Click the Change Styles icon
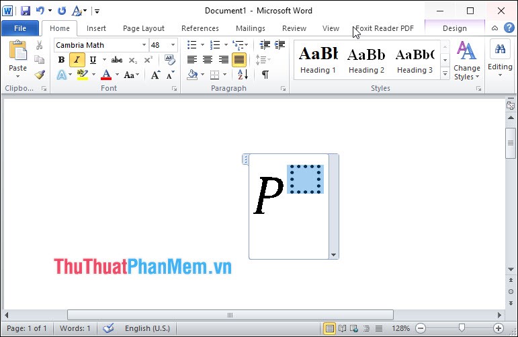Screen dimensions: 518x337 click(x=466, y=50)
